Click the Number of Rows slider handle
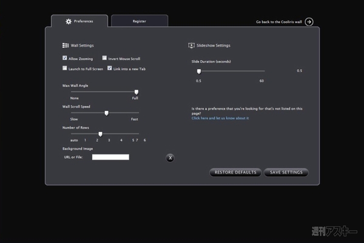This screenshot has height=243, width=364. point(101,134)
